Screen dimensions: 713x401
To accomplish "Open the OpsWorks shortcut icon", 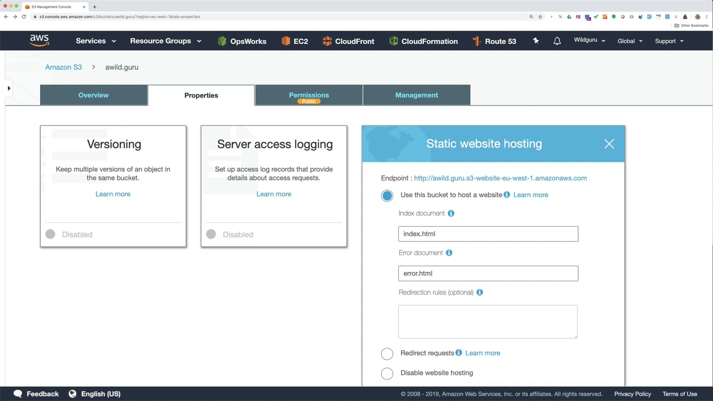I will pyautogui.click(x=222, y=41).
